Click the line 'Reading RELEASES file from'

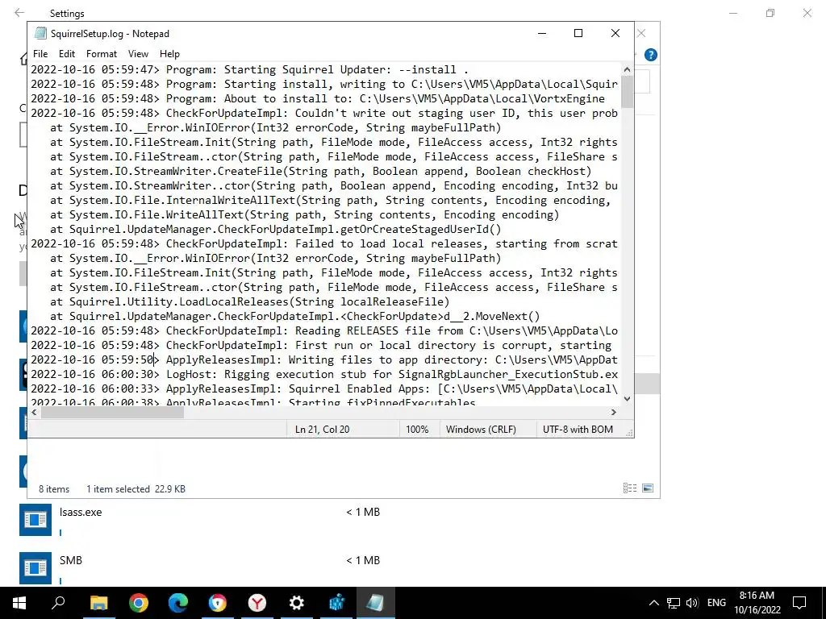click(324, 330)
